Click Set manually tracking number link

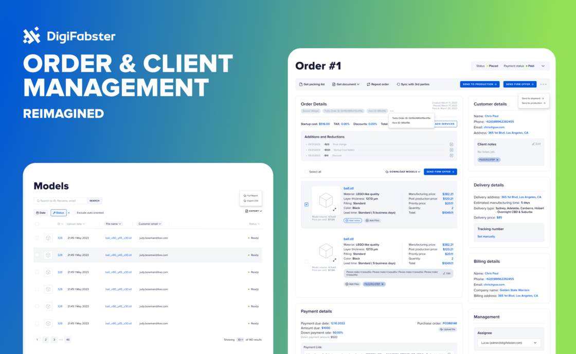point(486,237)
